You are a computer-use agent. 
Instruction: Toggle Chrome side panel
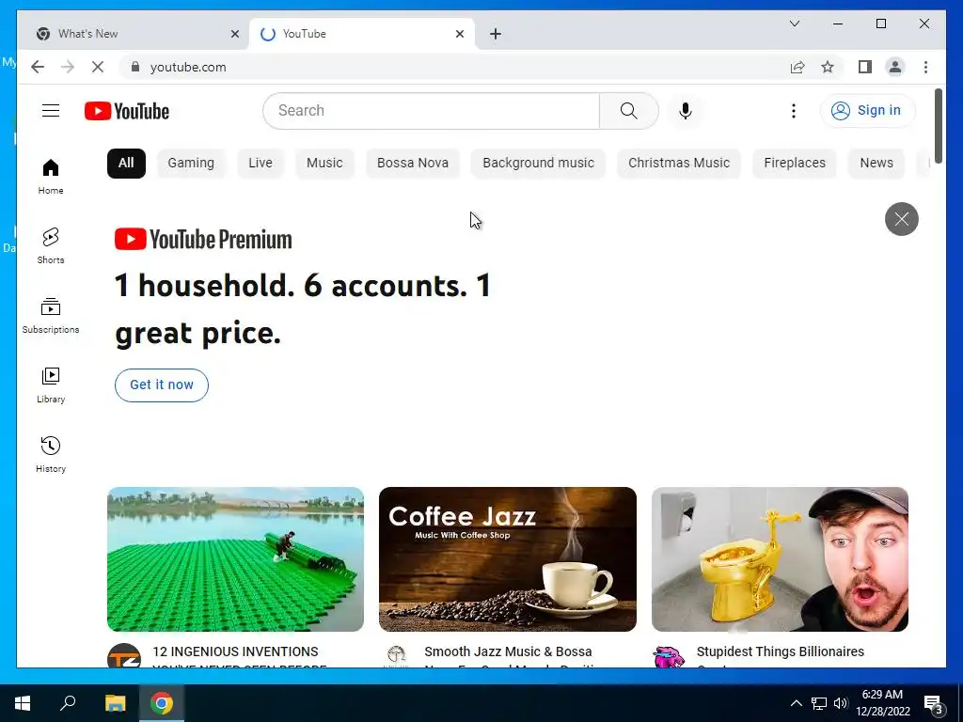tap(865, 67)
